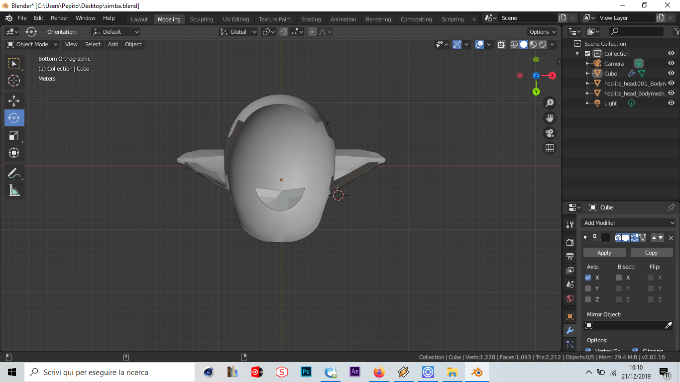Toggle snapping magnet icon
680x382 pixels.
283,32
